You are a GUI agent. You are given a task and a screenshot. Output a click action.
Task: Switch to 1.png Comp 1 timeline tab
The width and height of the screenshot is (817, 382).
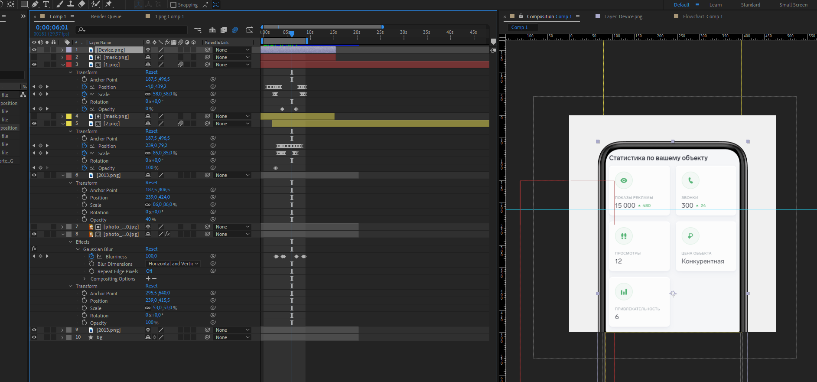pos(169,16)
